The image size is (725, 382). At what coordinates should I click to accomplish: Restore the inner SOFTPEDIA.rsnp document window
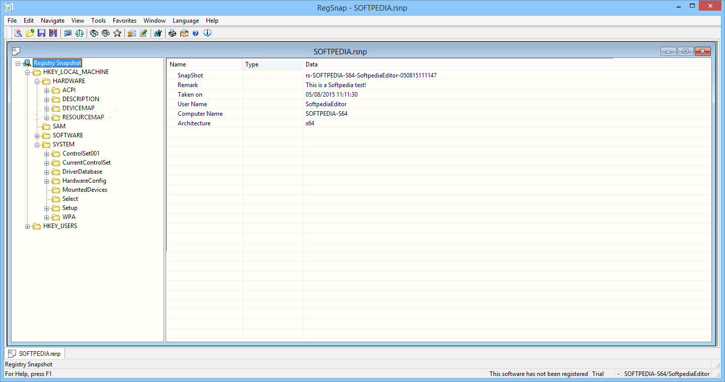tap(685, 51)
